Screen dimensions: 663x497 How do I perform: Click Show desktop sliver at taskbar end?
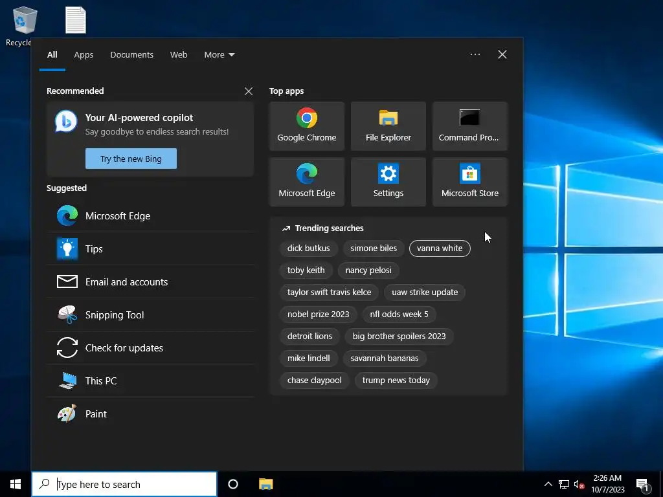[x=661, y=484]
